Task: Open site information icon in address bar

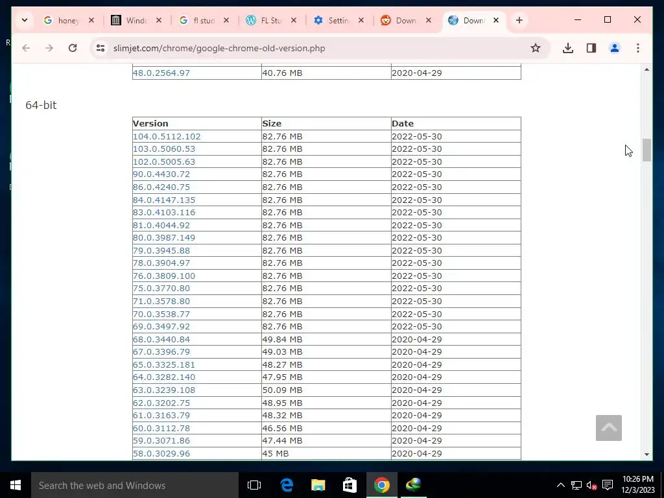Action: coord(101,48)
